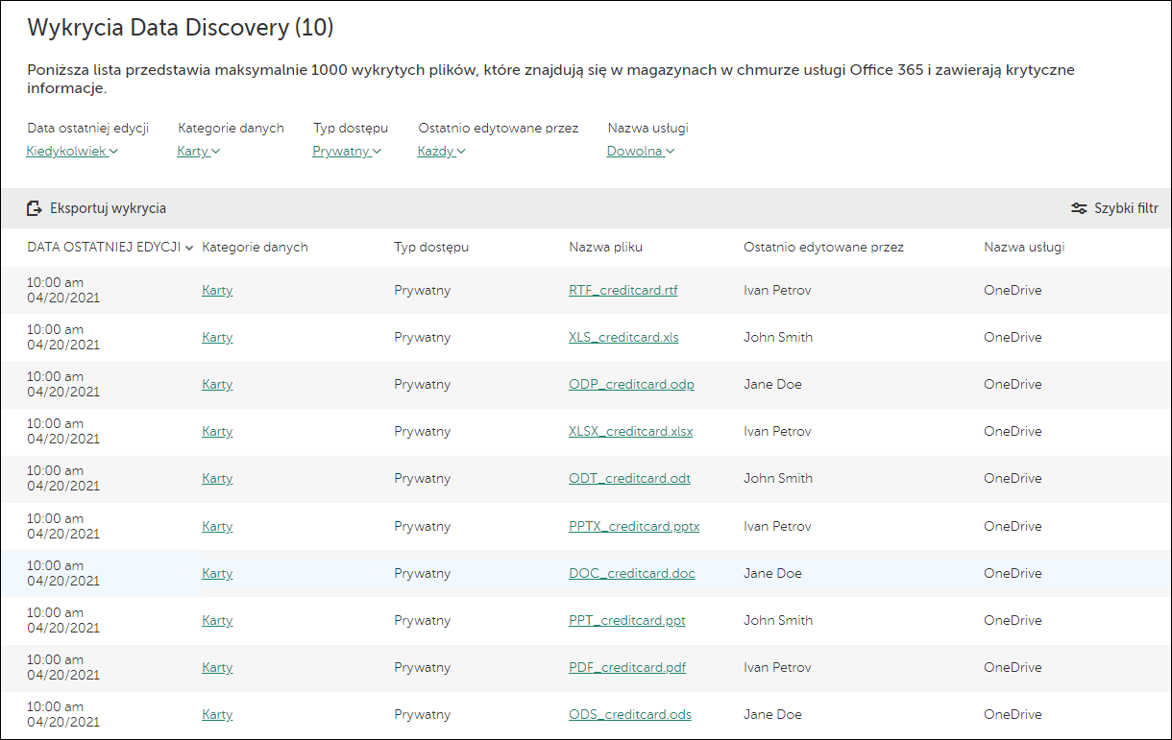Click the ODP_creditcard.odp file name
Image resolution: width=1172 pixels, height=740 pixels.
(631, 384)
